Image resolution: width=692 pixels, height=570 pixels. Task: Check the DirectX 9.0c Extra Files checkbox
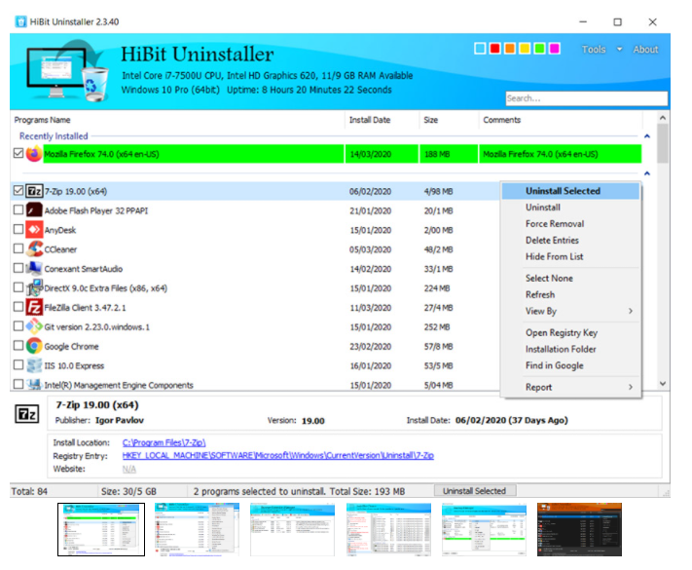(18, 287)
